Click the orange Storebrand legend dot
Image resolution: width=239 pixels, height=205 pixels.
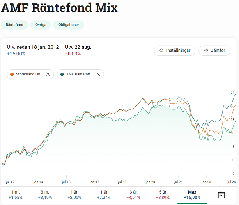pyautogui.click(x=12, y=74)
